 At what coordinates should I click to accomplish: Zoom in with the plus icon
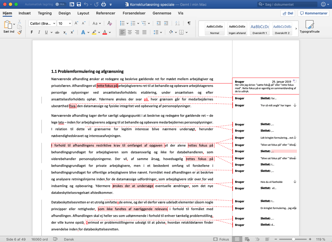310,239
